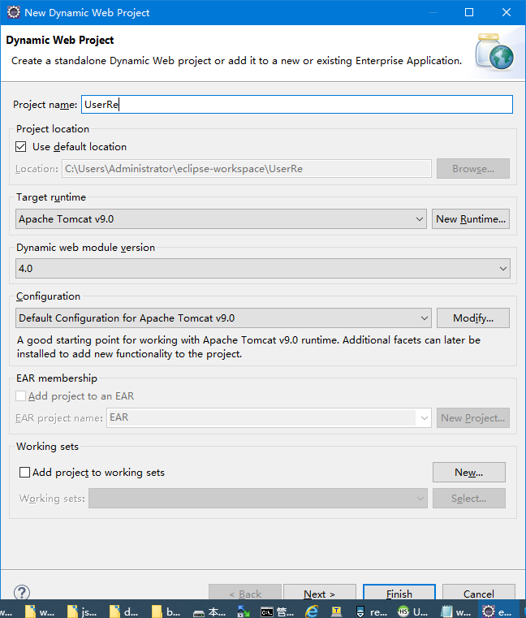Click the web project jar-and-globe banner image
Screen dimensions: 526x618
(495, 52)
